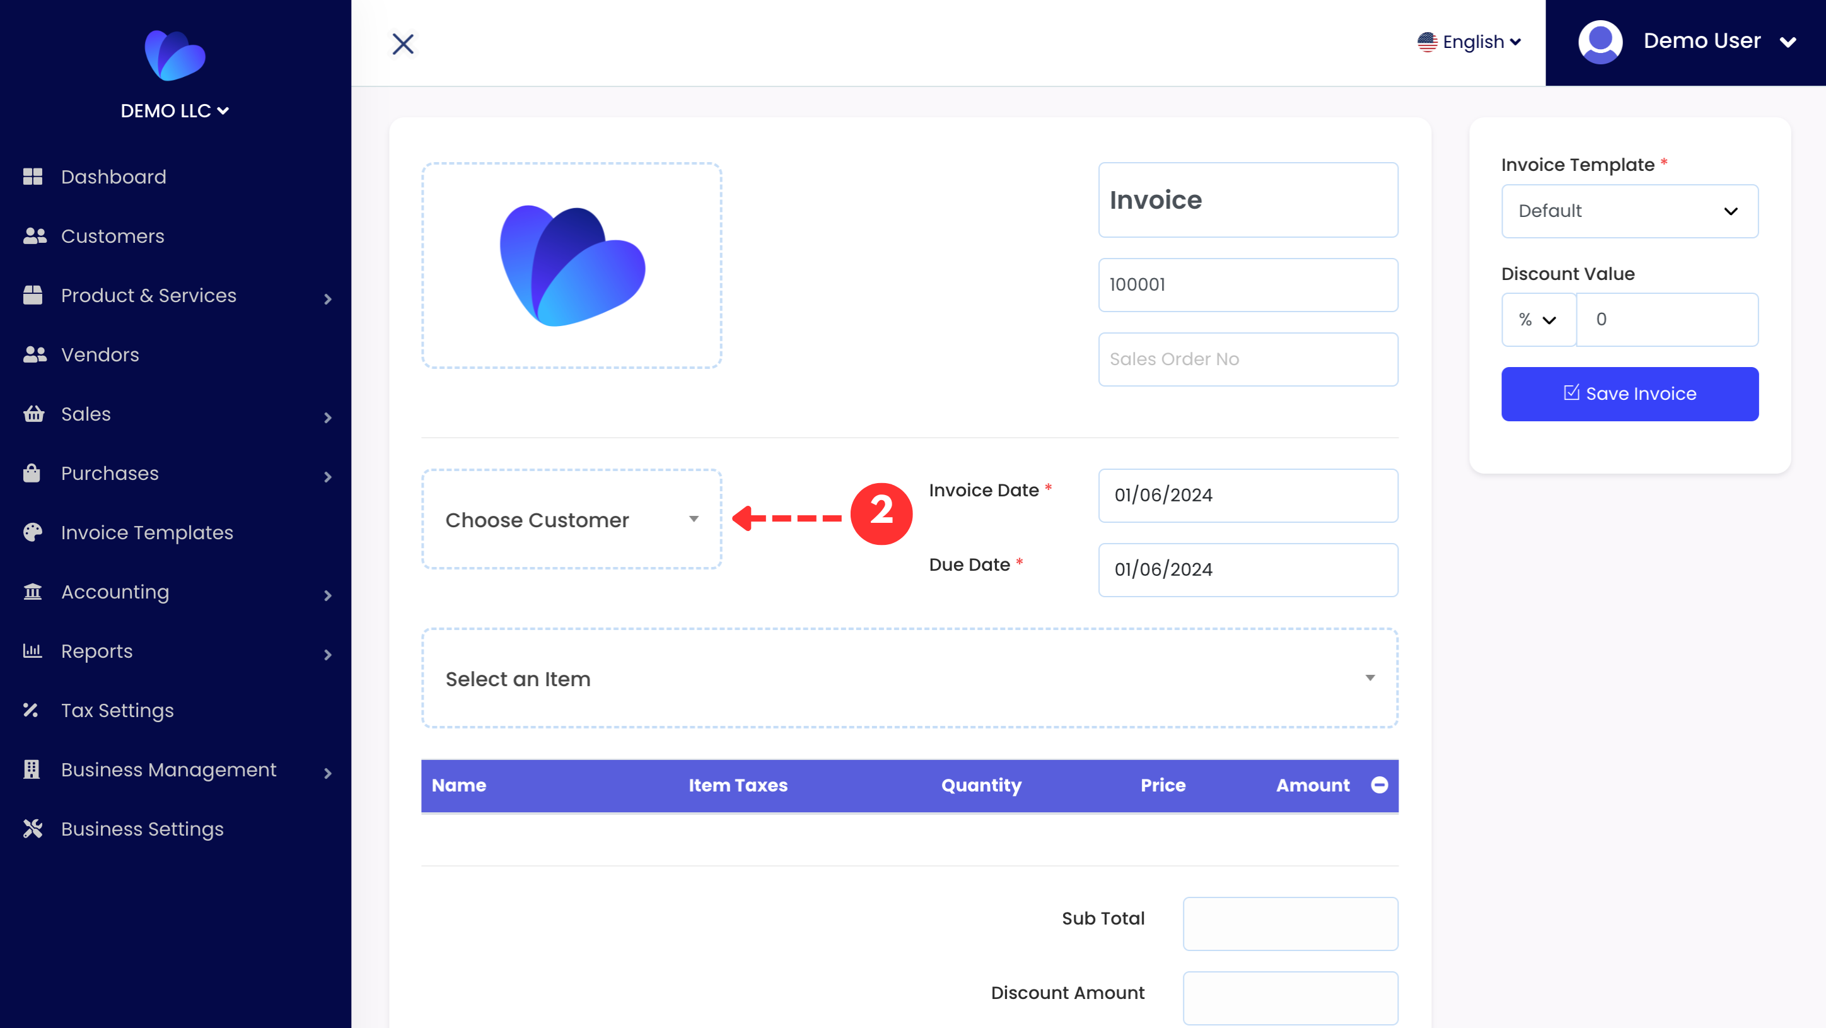Click the Vendors people icon
The image size is (1826, 1028).
click(35, 354)
